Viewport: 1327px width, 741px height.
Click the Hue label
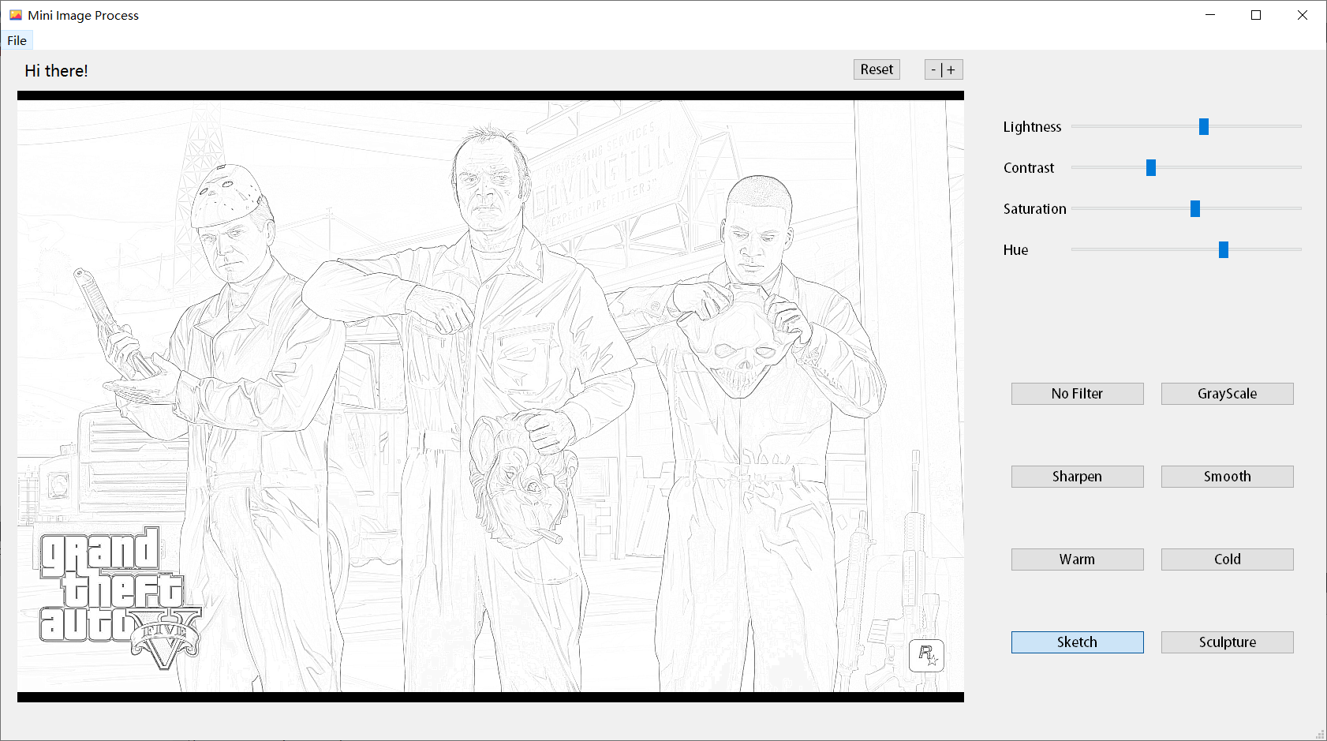click(x=1015, y=250)
